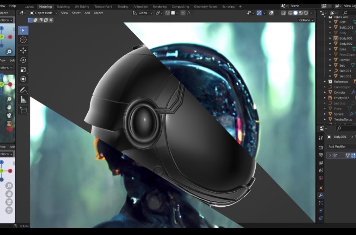Open the Object properties tab

[x=321, y=188]
